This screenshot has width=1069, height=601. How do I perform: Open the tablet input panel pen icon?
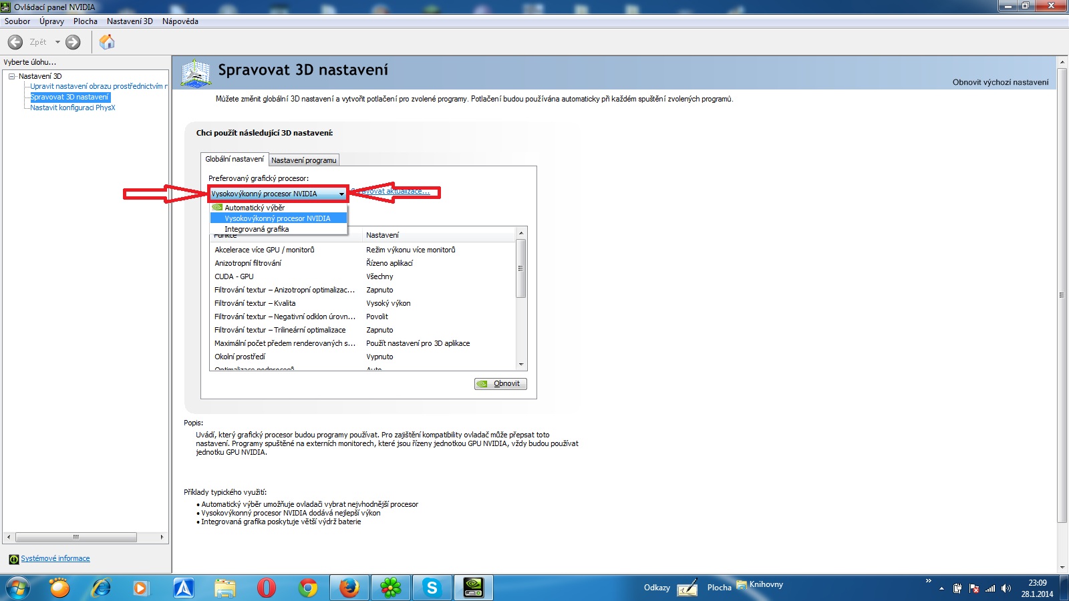tap(687, 588)
